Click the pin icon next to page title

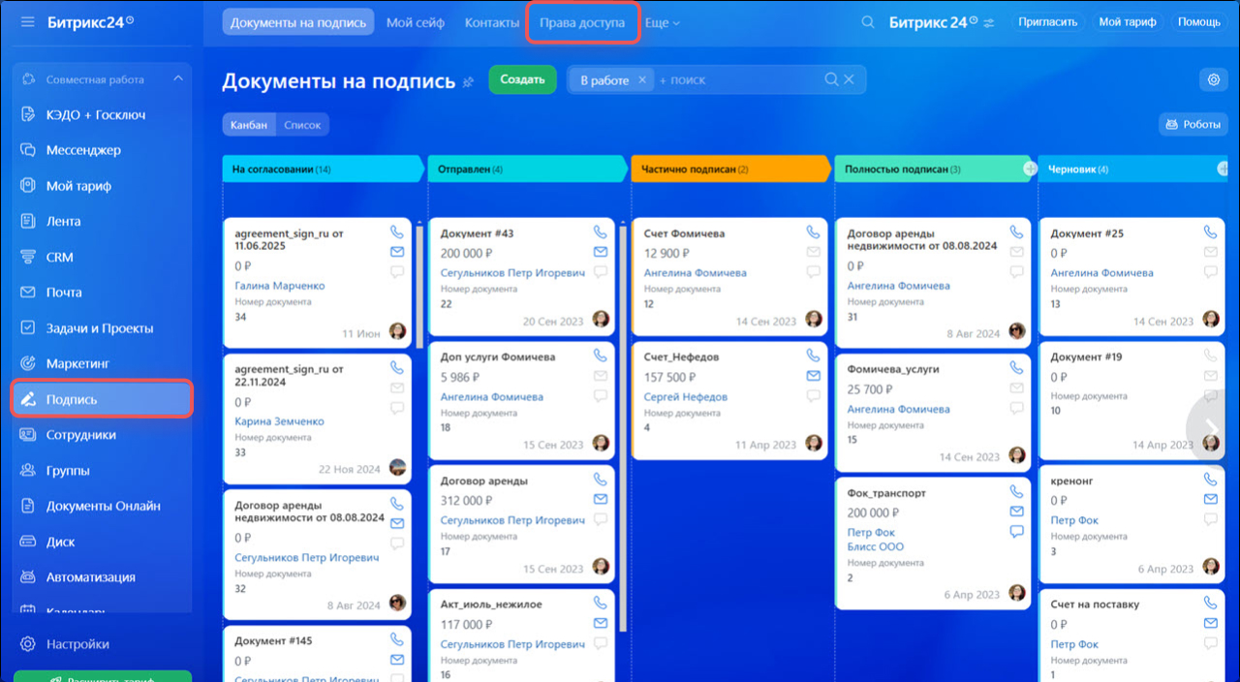tap(469, 82)
